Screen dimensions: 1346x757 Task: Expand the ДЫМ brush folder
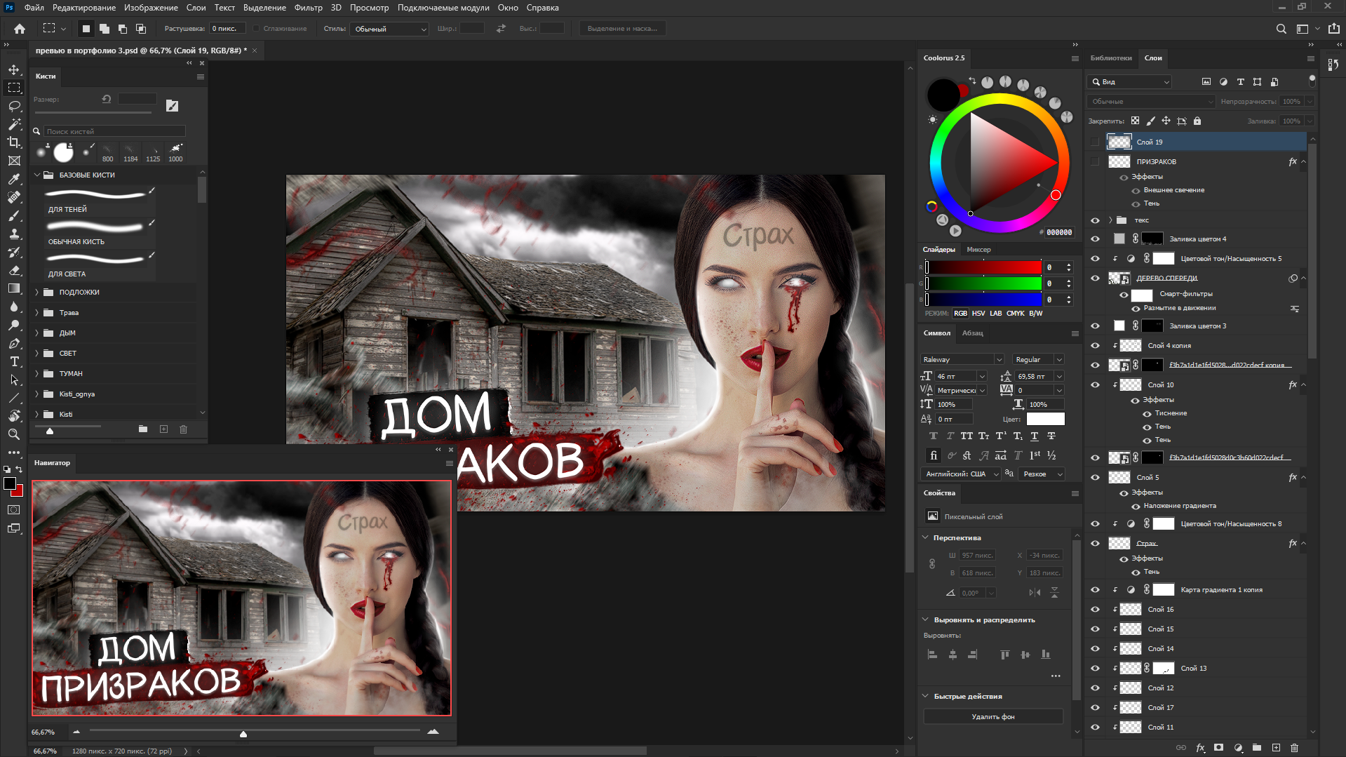[37, 333]
